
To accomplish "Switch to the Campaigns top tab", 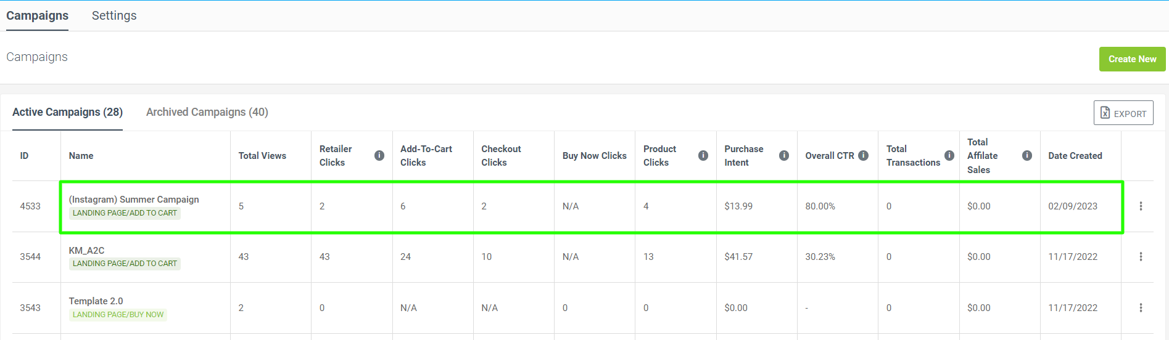I will point(37,15).
